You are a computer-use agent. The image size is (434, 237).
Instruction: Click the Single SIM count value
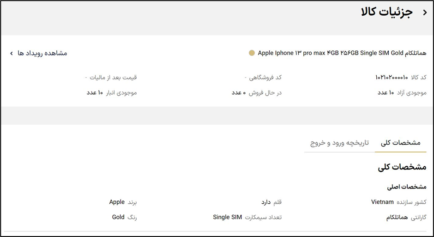(x=227, y=217)
